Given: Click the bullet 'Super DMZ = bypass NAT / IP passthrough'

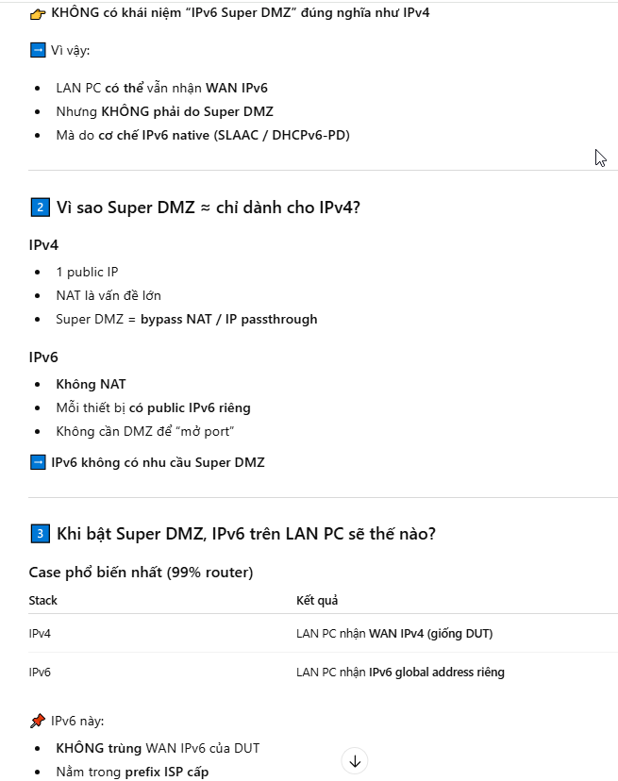Looking at the screenshot, I should [186, 319].
